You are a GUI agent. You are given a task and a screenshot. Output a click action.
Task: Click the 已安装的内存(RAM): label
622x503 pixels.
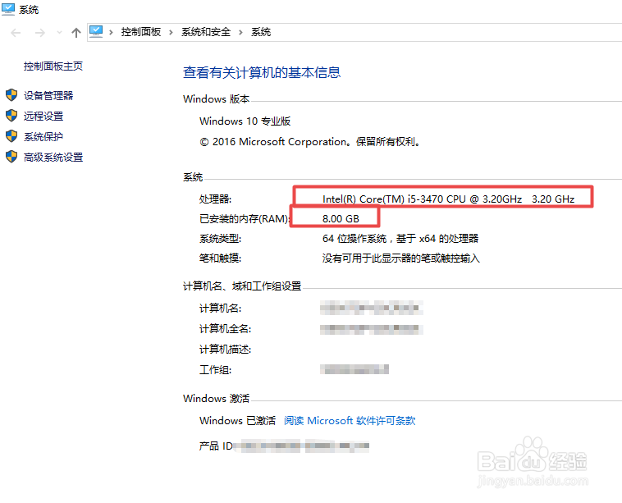pyautogui.click(x=245, y=219)
